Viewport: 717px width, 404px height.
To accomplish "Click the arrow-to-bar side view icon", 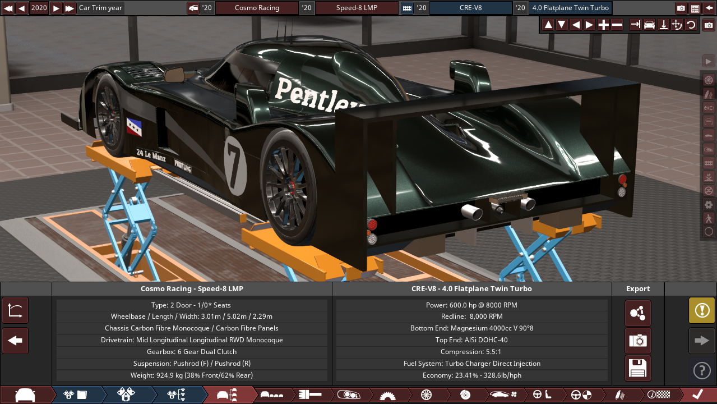I will coord(636,25).
